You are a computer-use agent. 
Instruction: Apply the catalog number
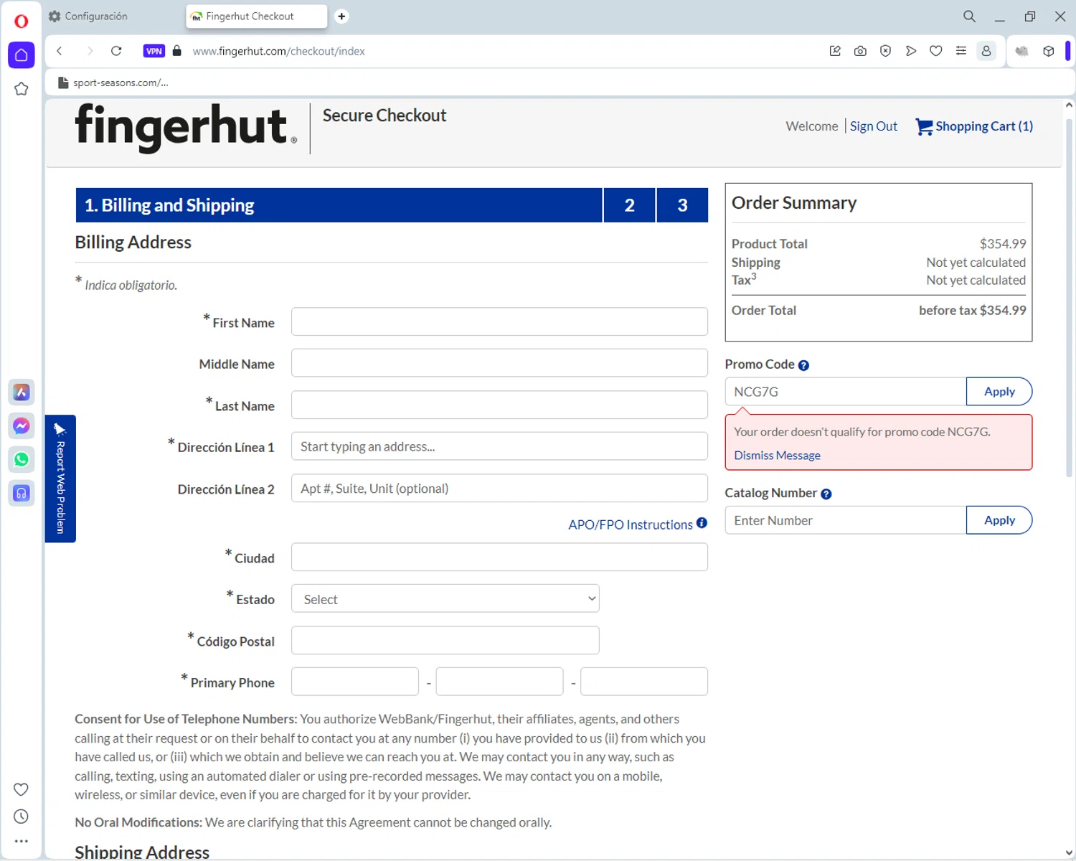999,520
